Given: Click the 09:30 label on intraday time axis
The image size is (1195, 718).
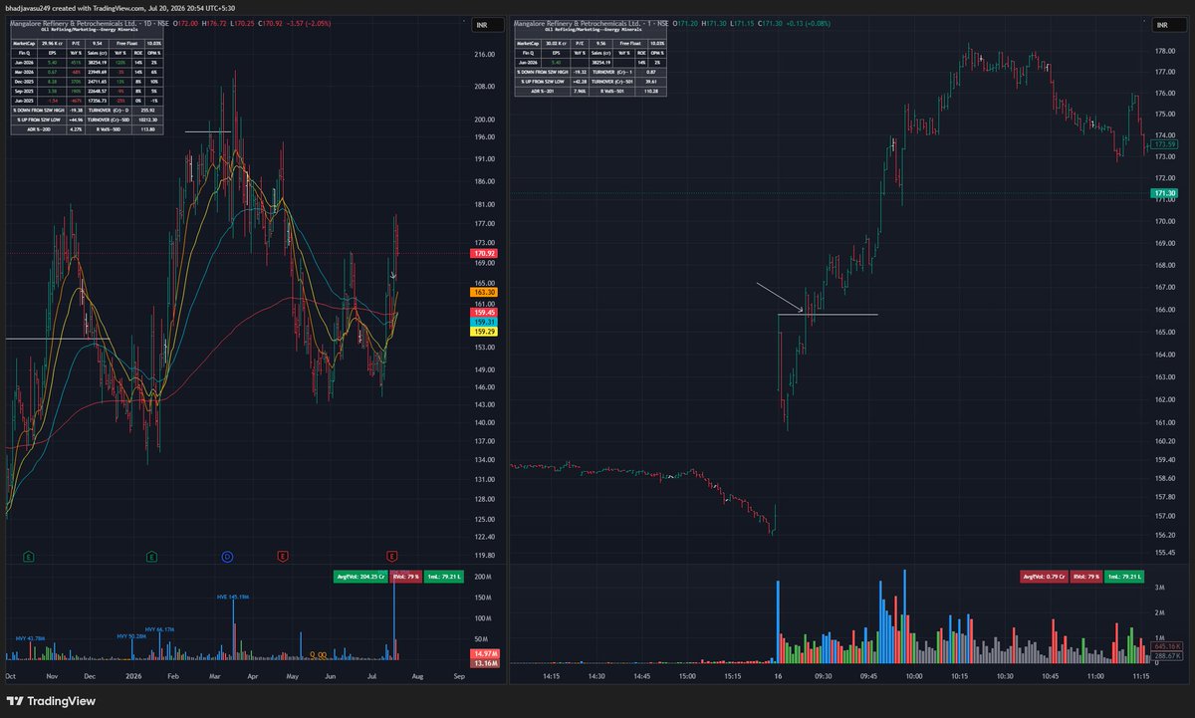Looking at the screenshot, I should point(823,675).
